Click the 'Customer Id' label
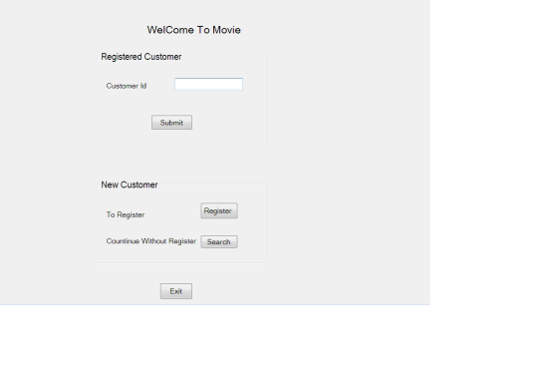 click(127, 86)
